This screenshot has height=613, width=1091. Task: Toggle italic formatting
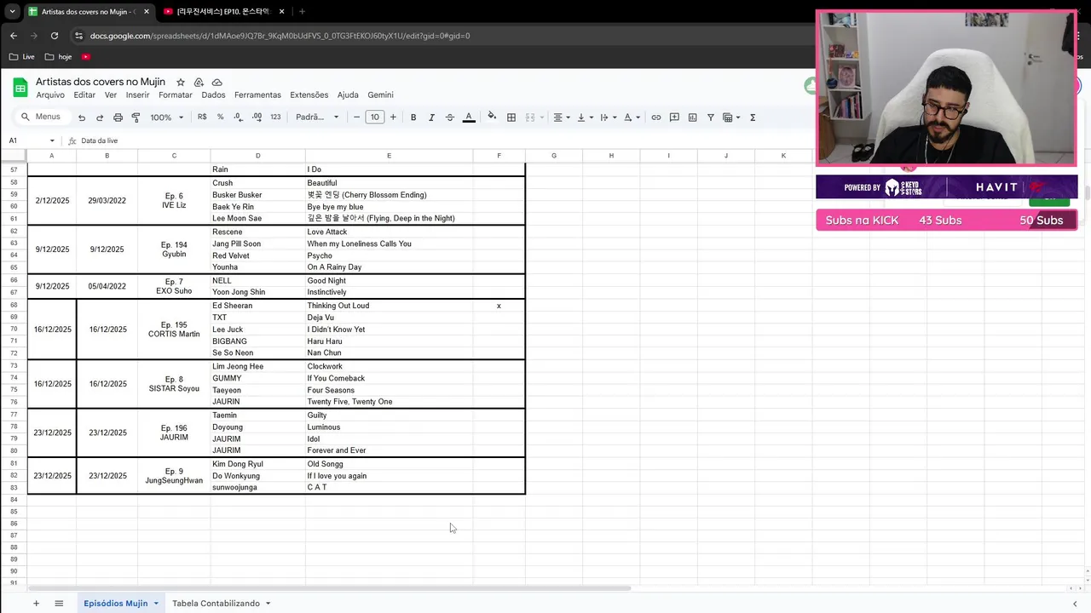[x=431, y=117]
